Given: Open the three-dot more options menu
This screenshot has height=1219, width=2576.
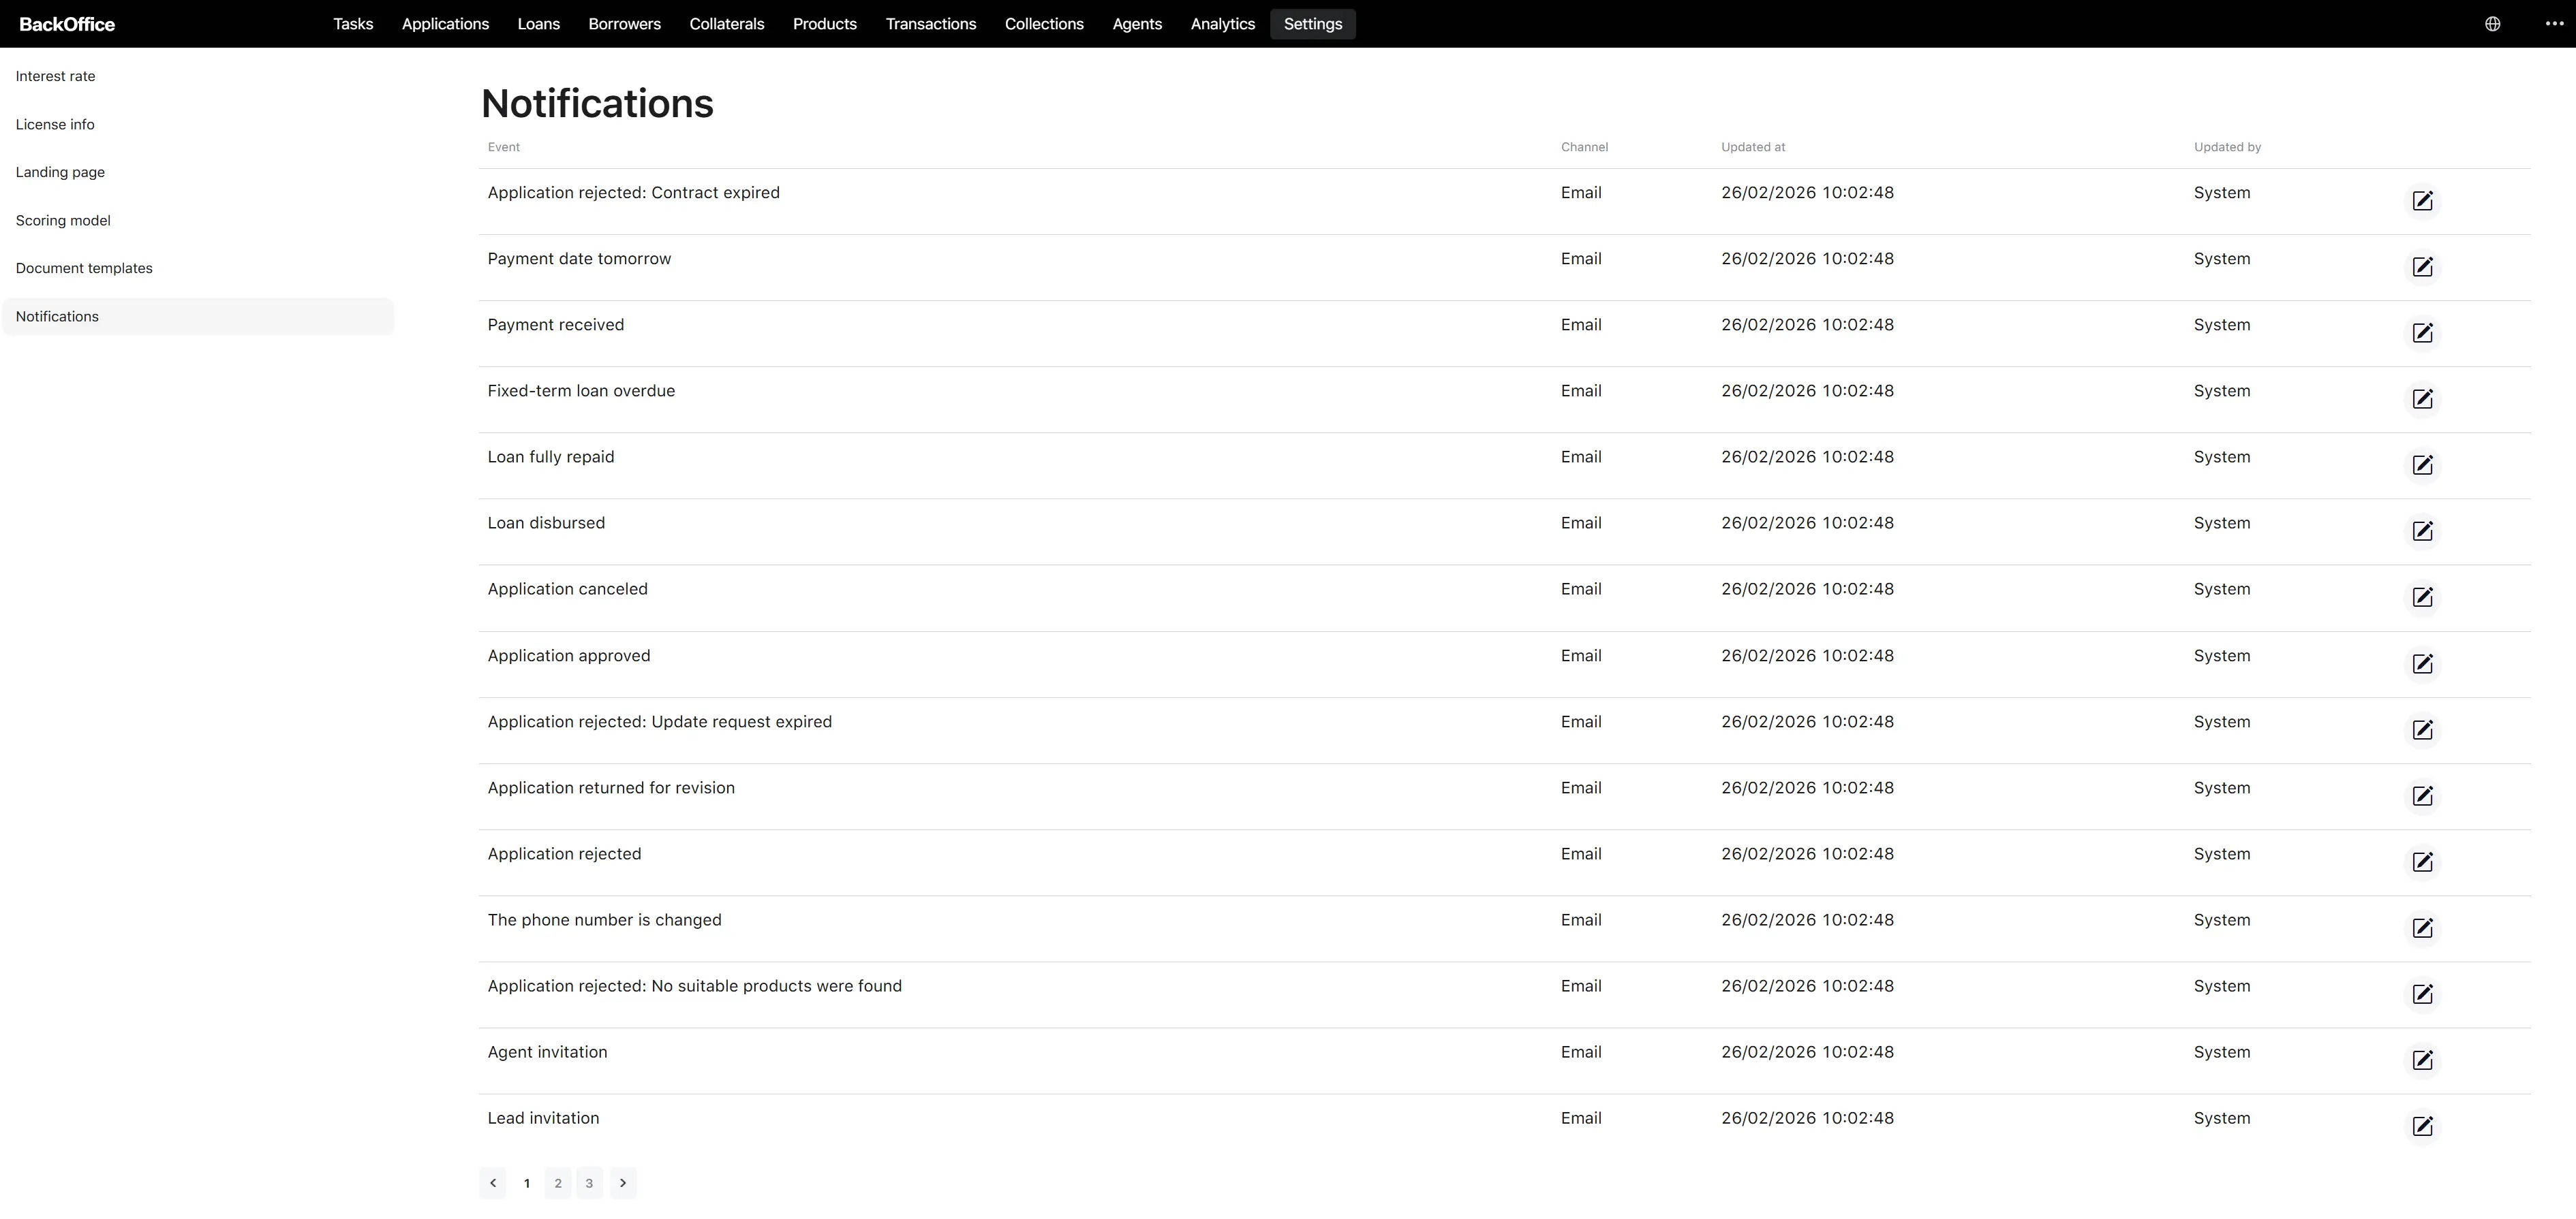Looking at the screenshot, I should click(2553, 24).
